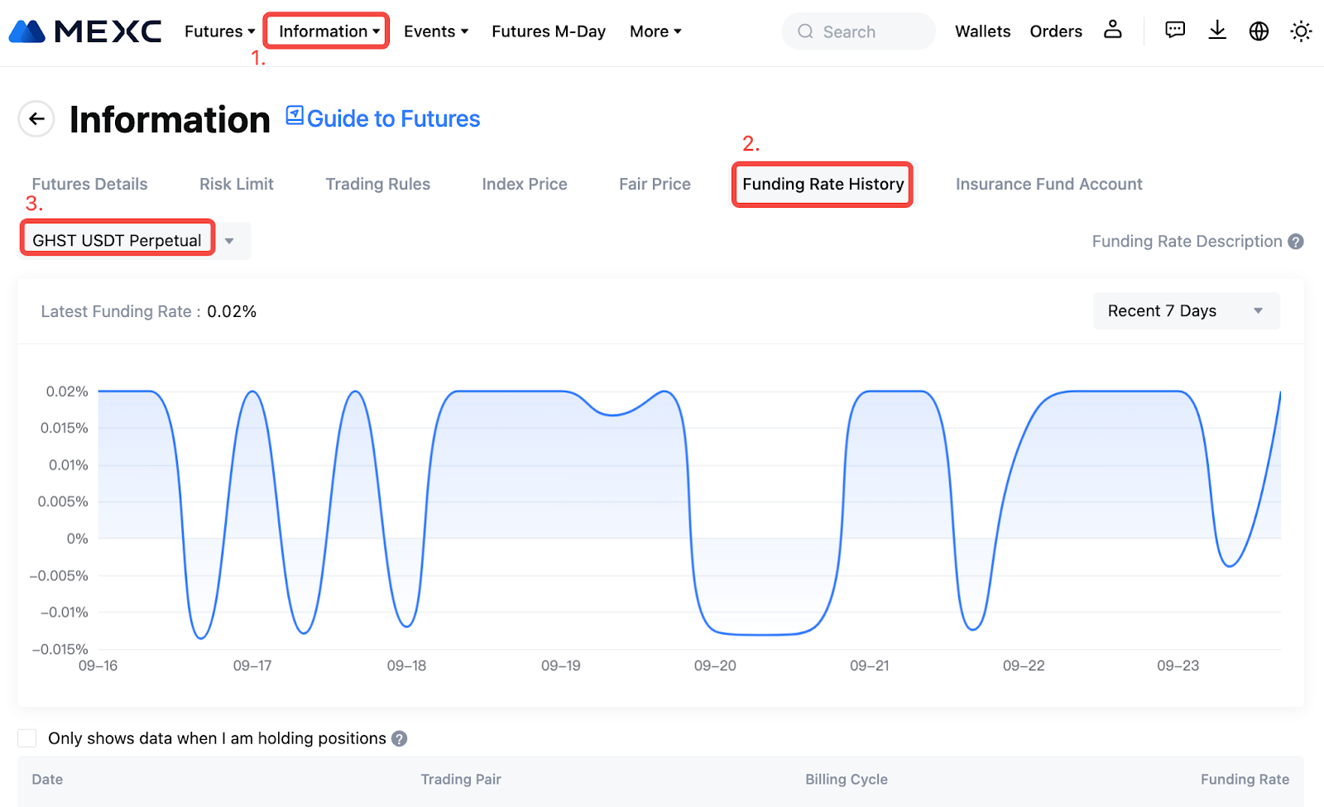Open the Guide to Futures link
Image resolution: width=1324 pixels, height=807 pixels.
coord(383,118)
